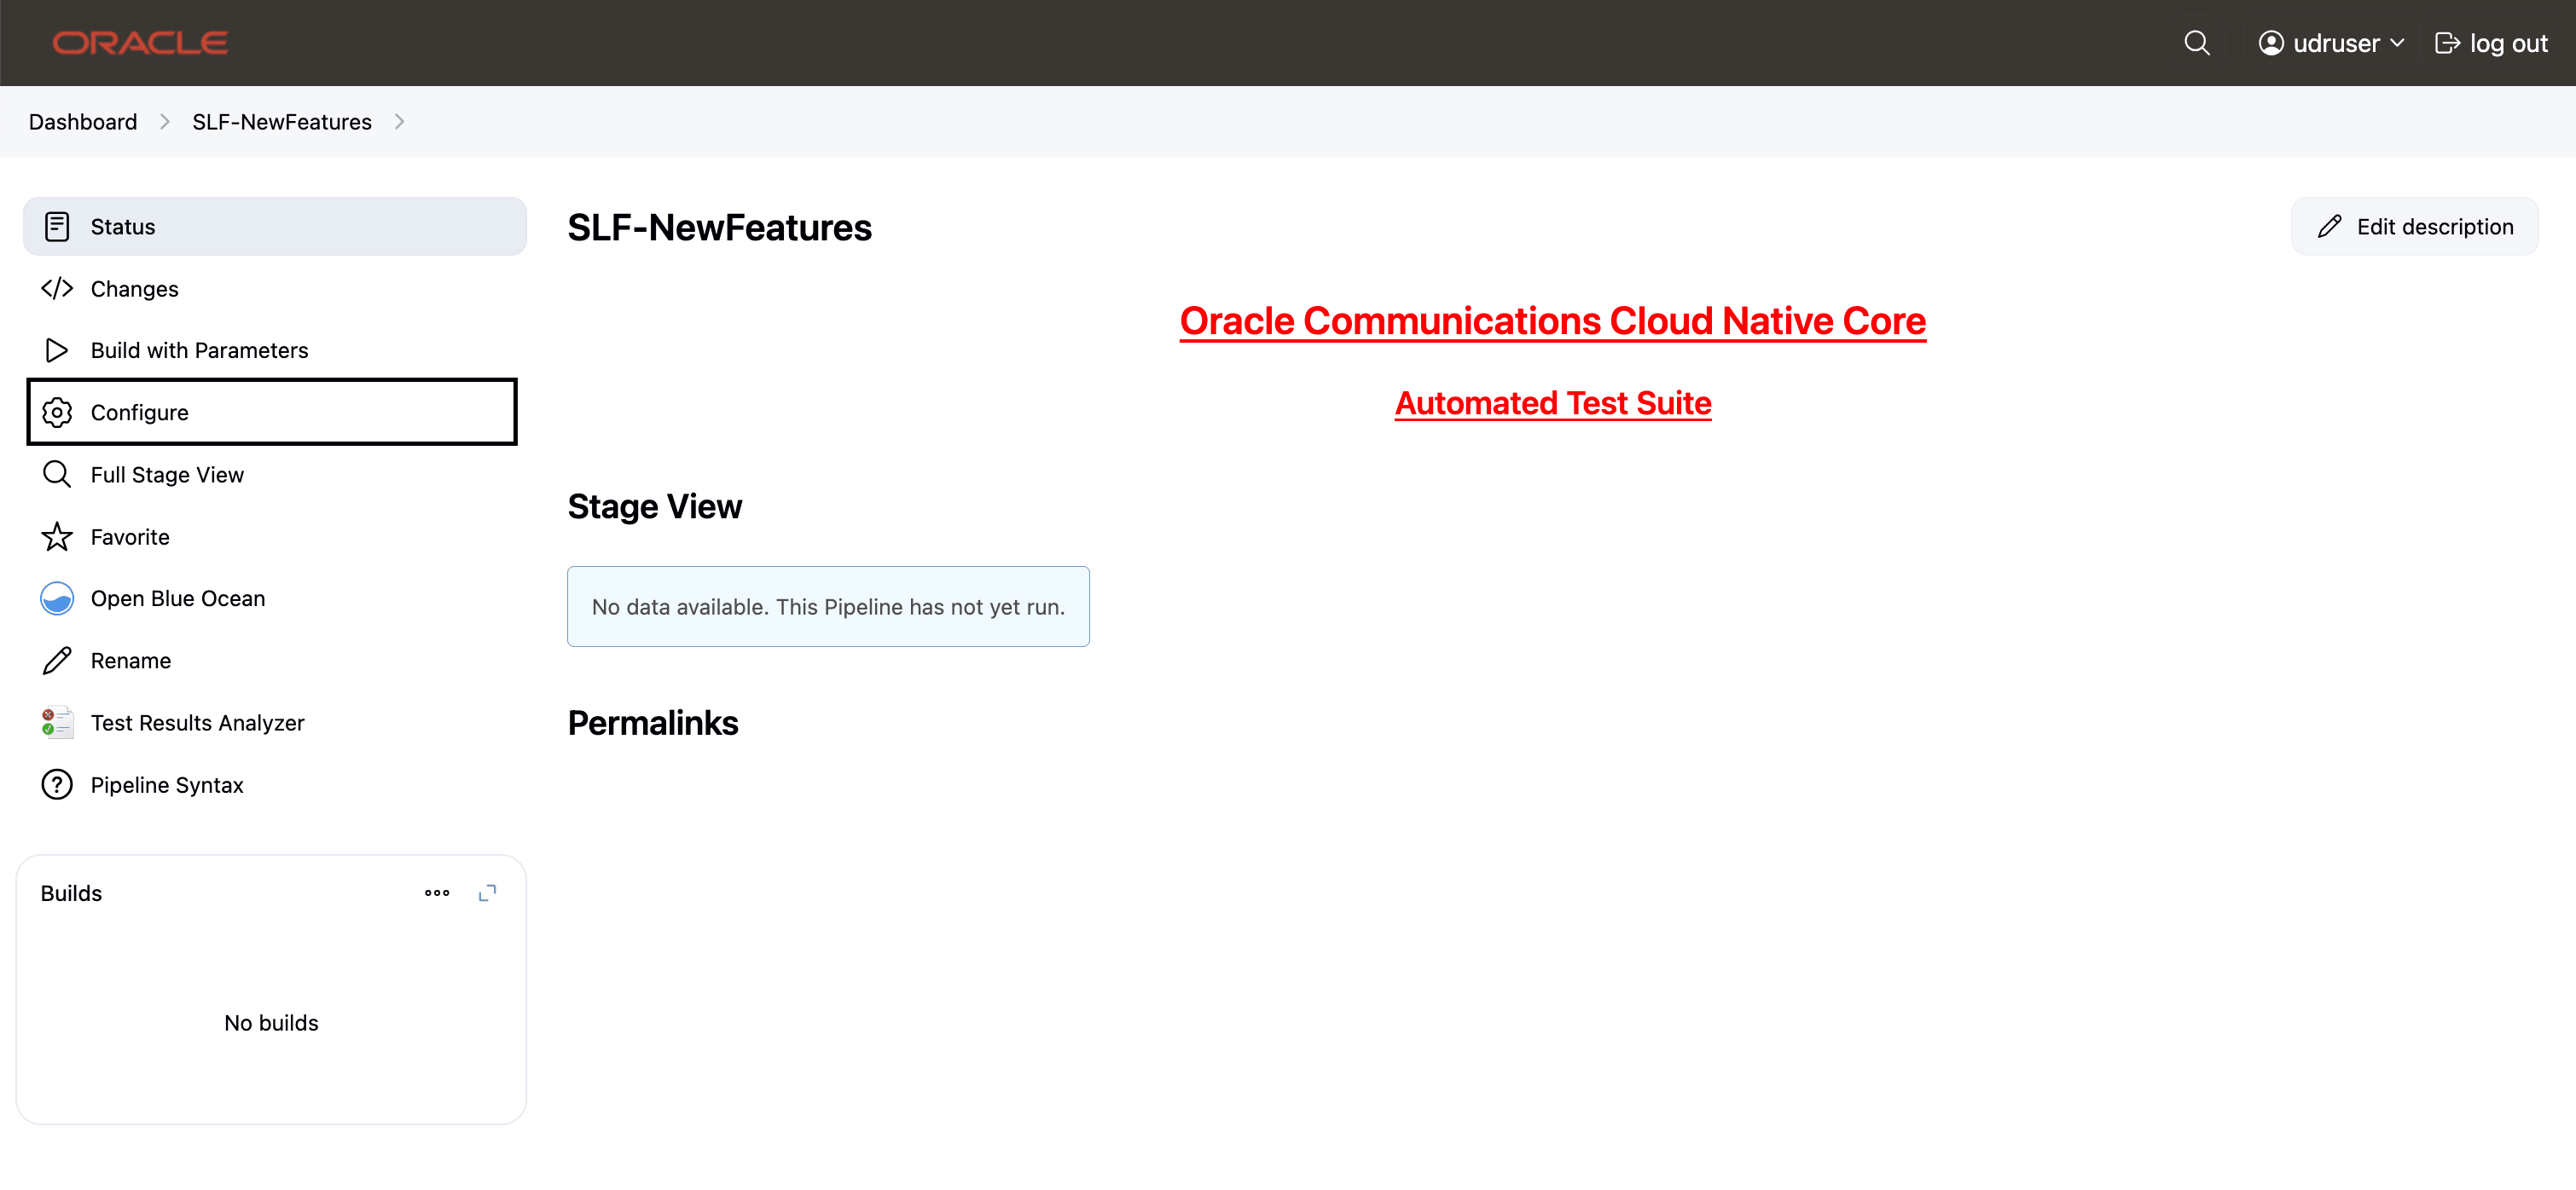The image size is (2576, 1190).
Task: Navigate to Dashboard via breadcrumb
Action: click(82, 121)
